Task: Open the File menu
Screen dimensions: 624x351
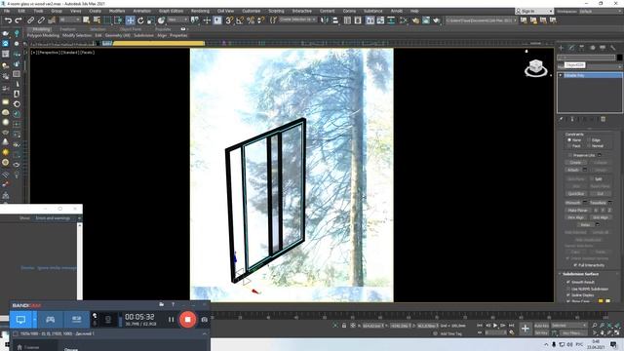Action: pyautogui.click(x=7, y=11)
